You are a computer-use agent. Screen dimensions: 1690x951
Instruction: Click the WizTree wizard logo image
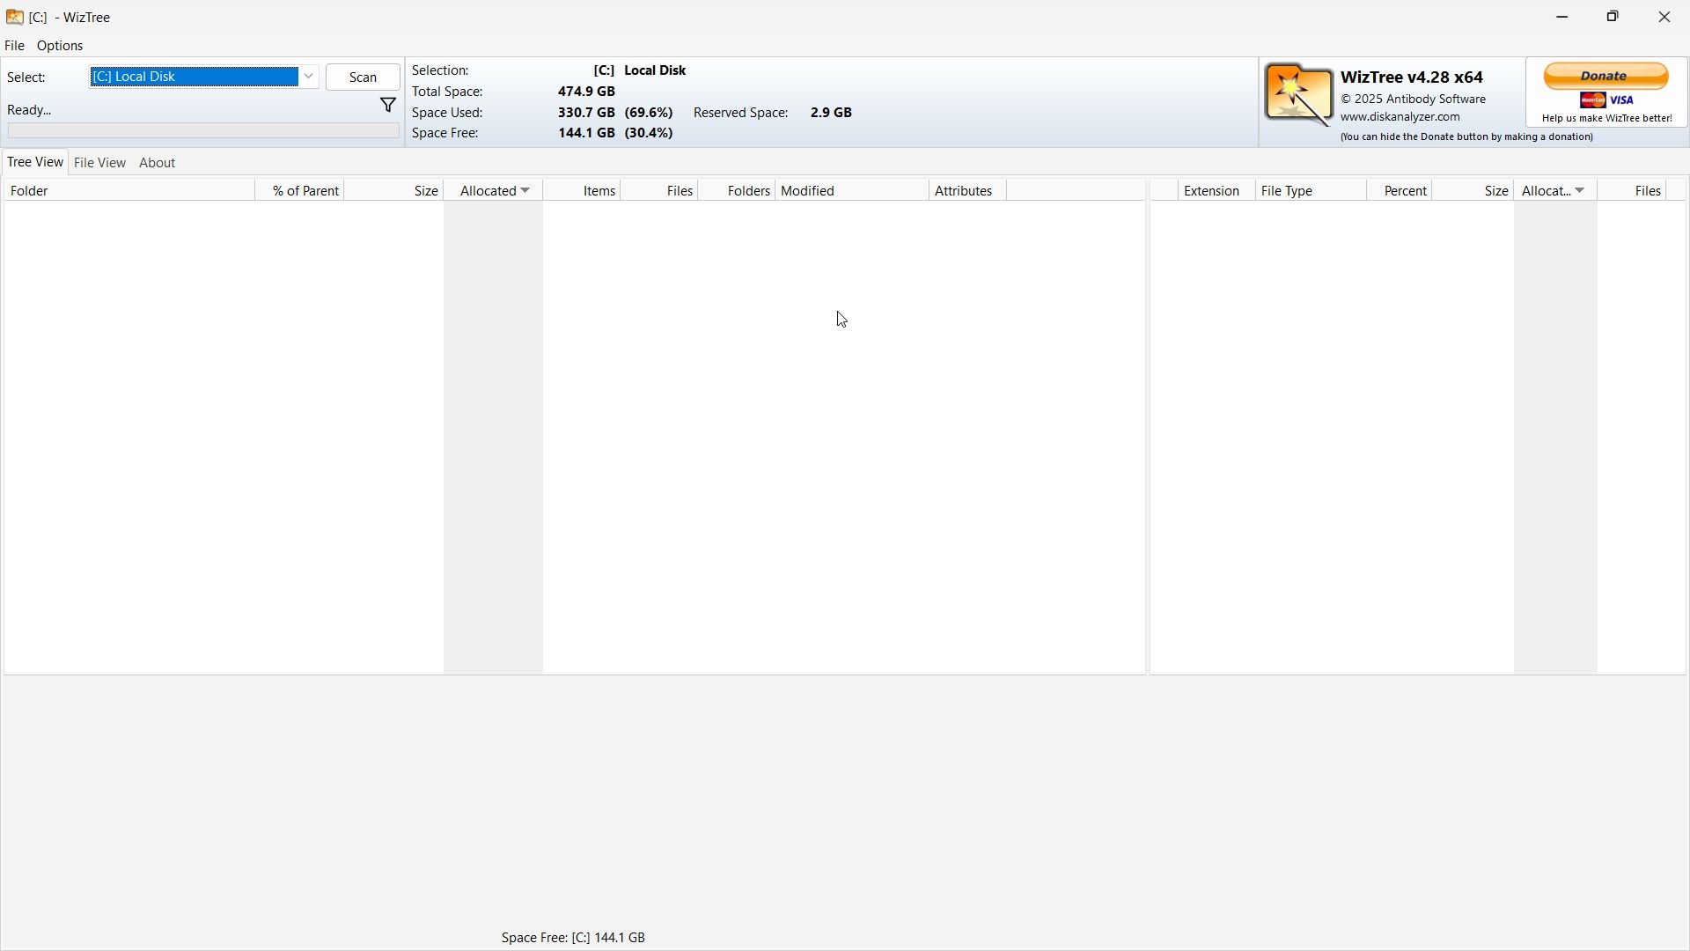tap(1299, 94)
